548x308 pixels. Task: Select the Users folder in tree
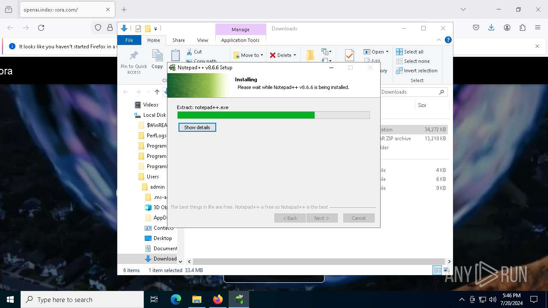(x=149, y=177)
